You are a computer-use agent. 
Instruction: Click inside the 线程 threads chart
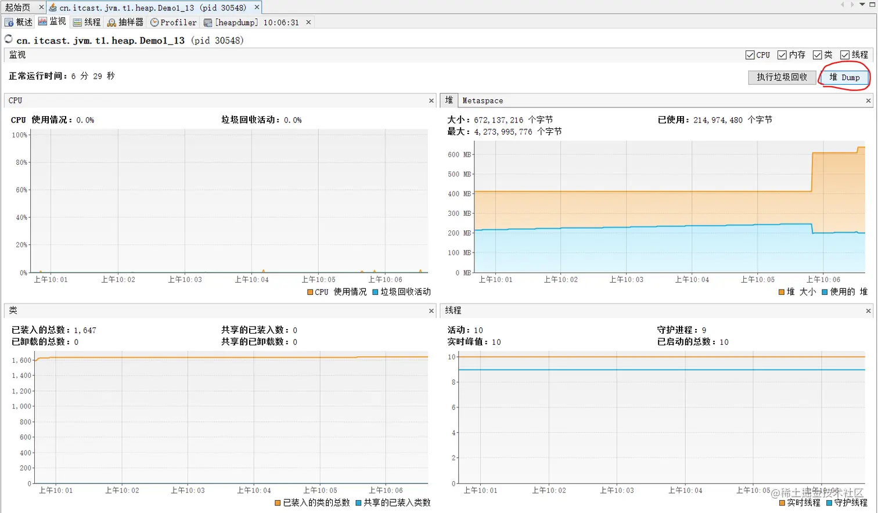click(661, 417)
